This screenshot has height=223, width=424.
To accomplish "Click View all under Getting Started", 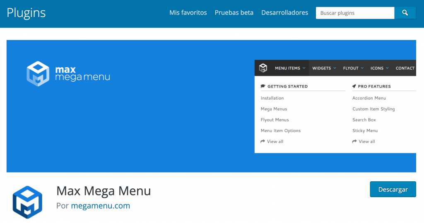I will tap(275, 141).
